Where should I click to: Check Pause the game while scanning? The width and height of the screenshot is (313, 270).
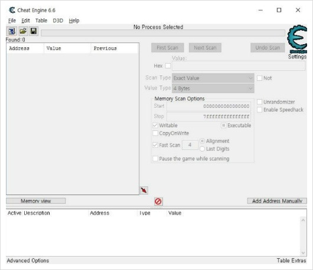pyautogui.click(x=155, y=159)
